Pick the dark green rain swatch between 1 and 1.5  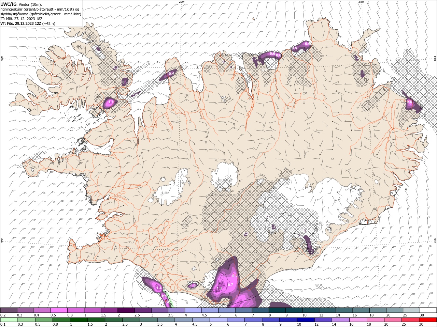79,320
